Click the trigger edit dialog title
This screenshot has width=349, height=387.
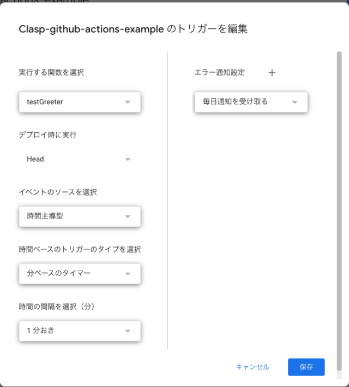133,29
